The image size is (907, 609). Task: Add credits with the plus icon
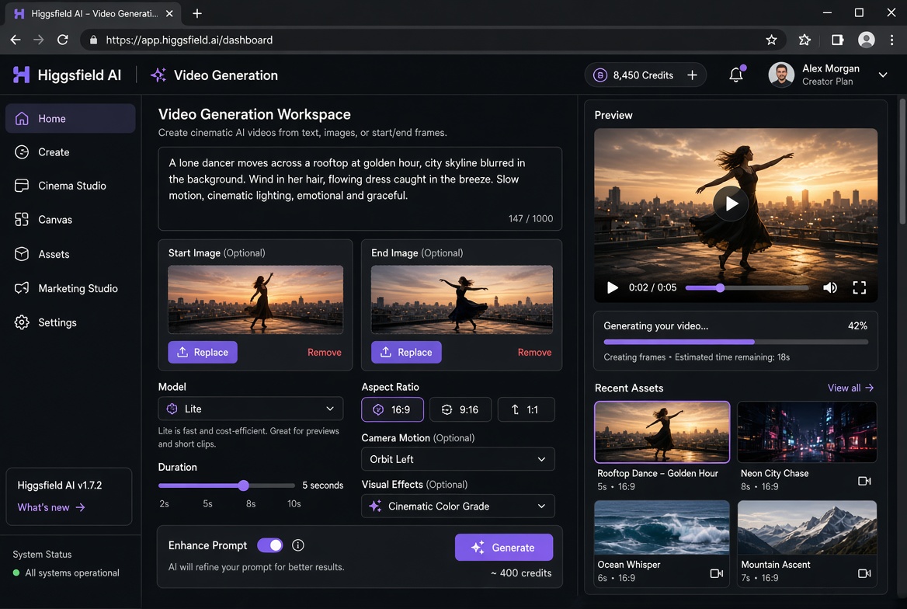pyautogui.click(x=692, y=75)
